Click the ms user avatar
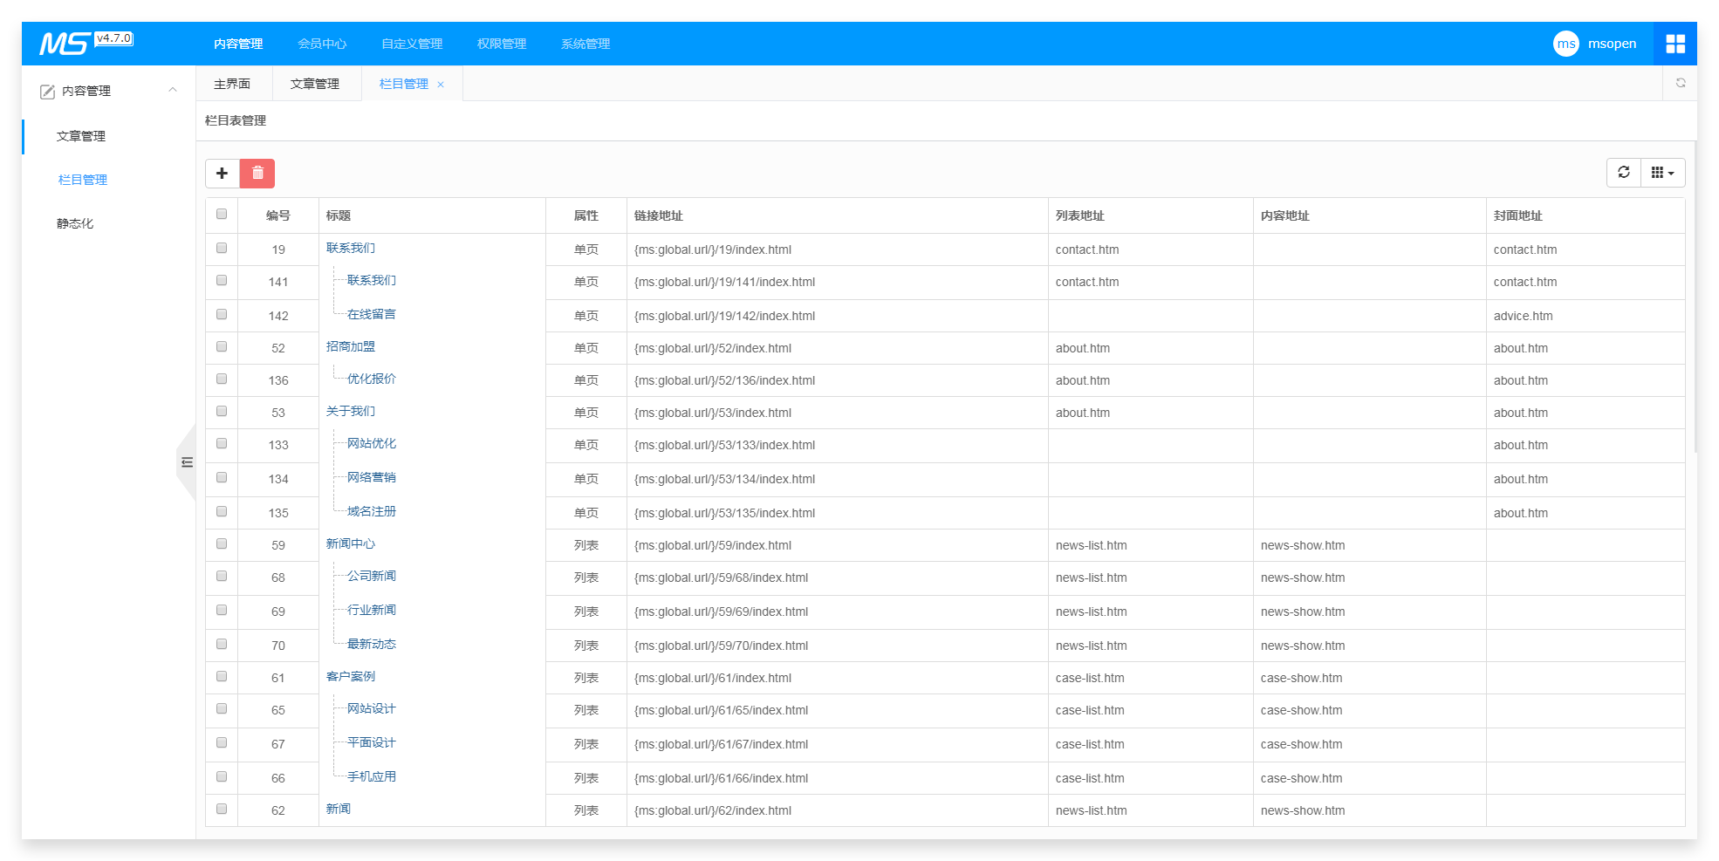 point(1566,44)
